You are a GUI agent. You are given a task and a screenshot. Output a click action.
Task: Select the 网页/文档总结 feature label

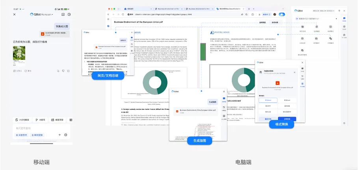(105, 76)
